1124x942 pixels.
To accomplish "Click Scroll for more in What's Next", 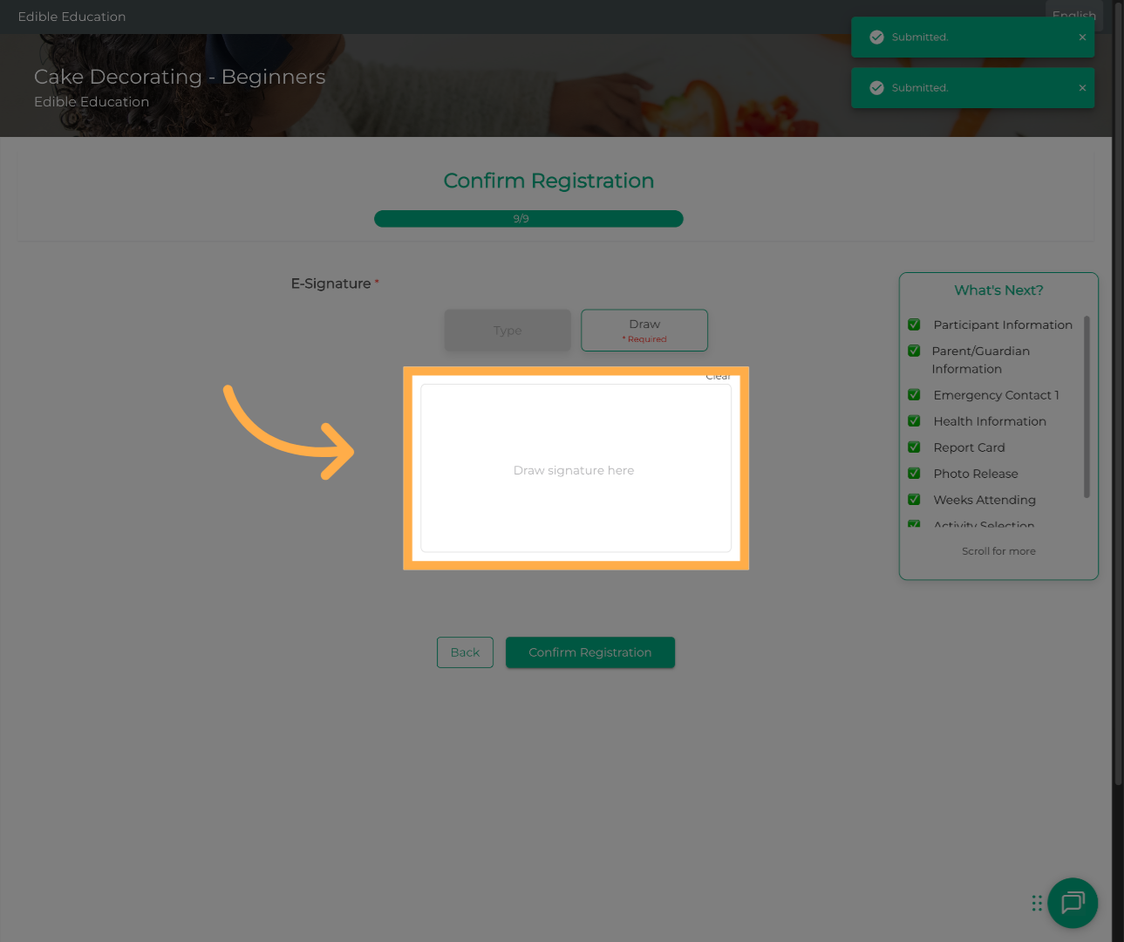I will point(998,551).
